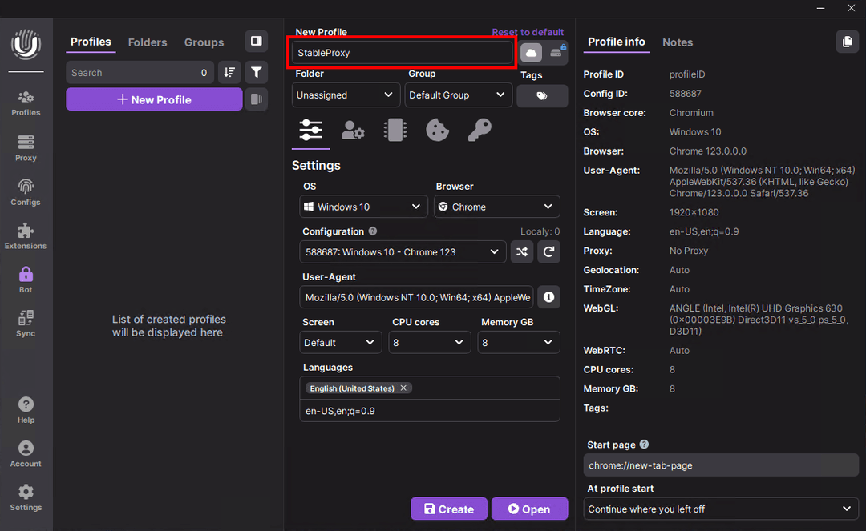Select local storage profile type

tap(557, 53)
